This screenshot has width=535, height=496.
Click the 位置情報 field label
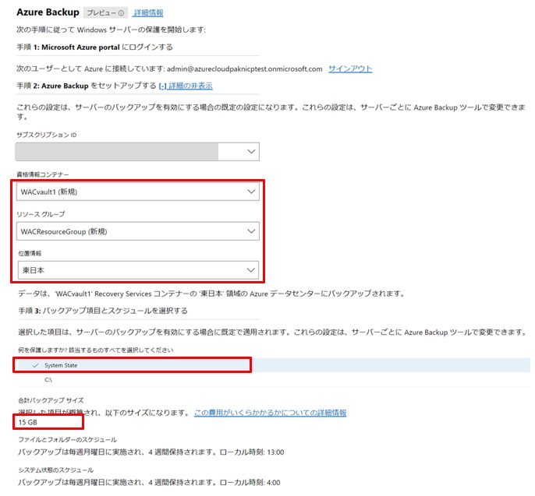(x=30, y=254)
